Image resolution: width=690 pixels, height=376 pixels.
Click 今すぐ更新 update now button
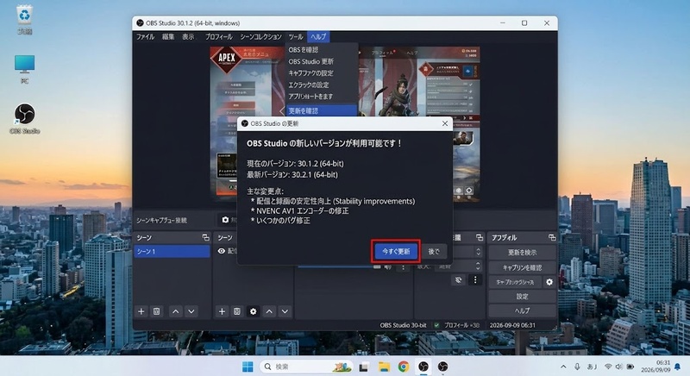coord(396,251)
